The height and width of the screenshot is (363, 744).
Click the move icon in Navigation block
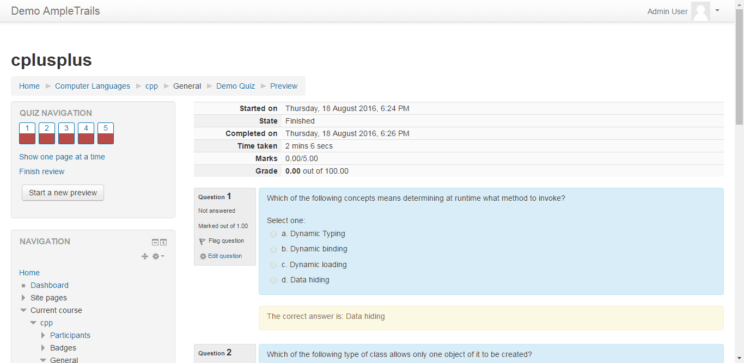(145, 256)
